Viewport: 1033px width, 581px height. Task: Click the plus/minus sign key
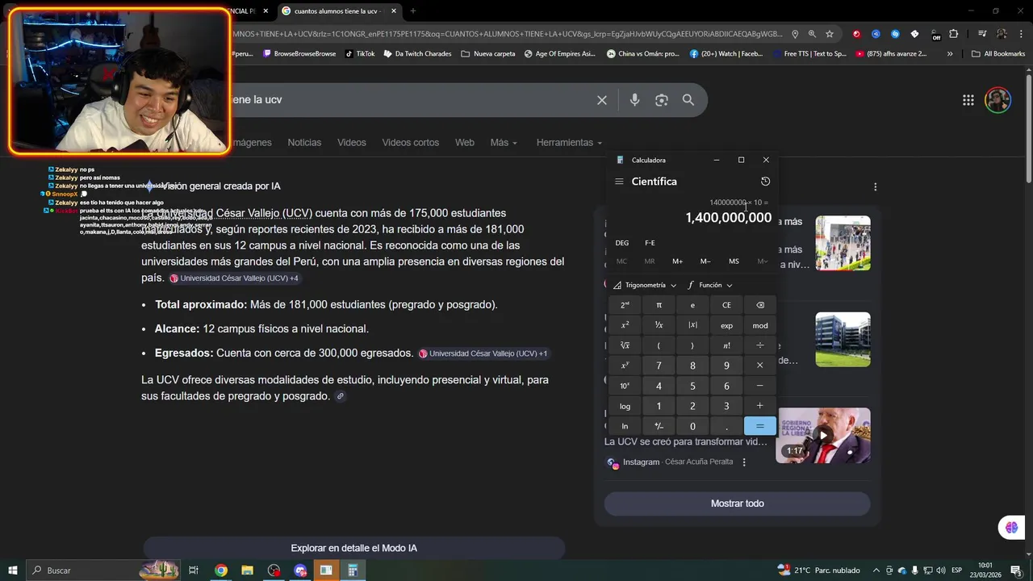coord(659,426)
